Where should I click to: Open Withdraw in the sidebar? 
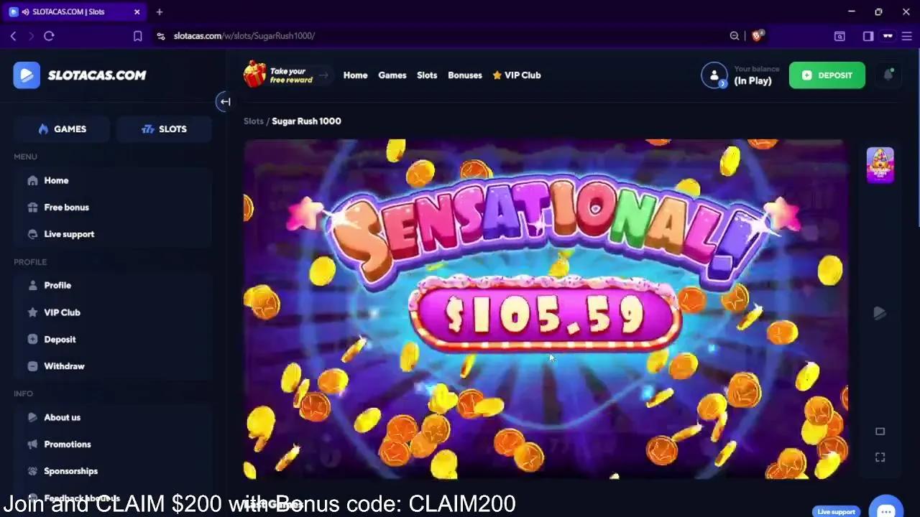(64, 366)
